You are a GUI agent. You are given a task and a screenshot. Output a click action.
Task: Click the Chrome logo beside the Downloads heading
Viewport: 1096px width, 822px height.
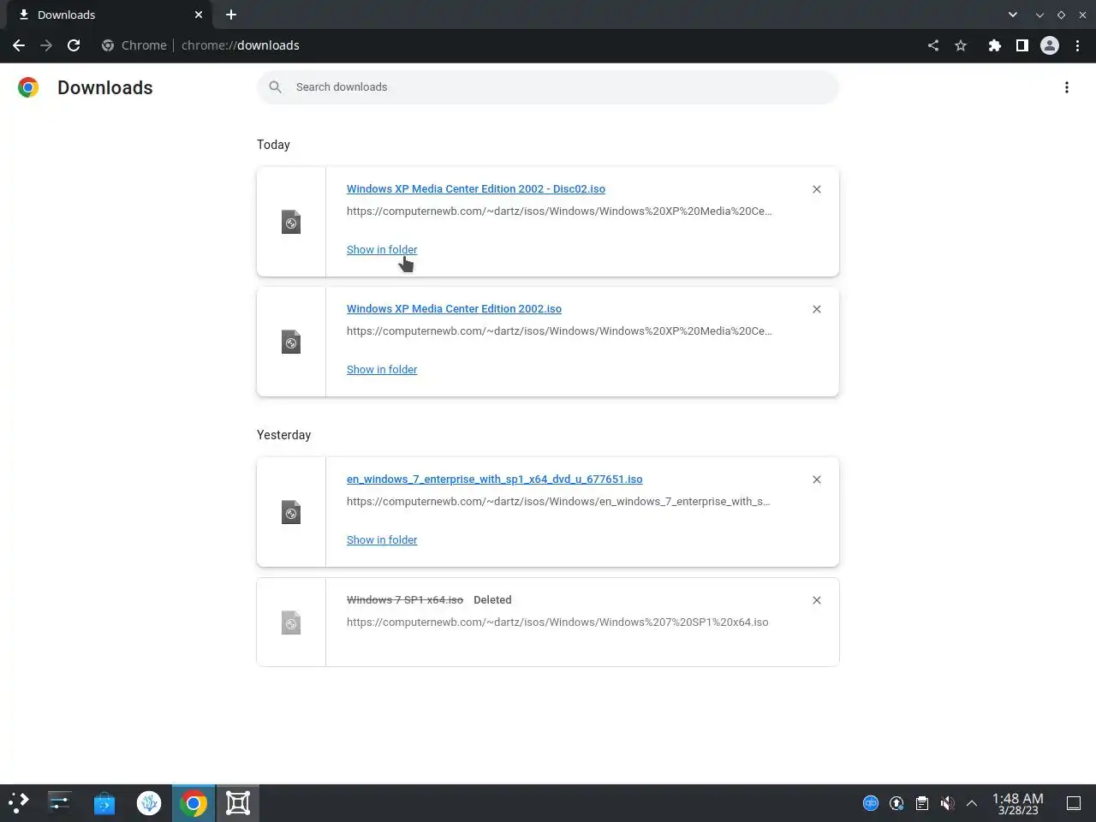(x=28, y=87)
